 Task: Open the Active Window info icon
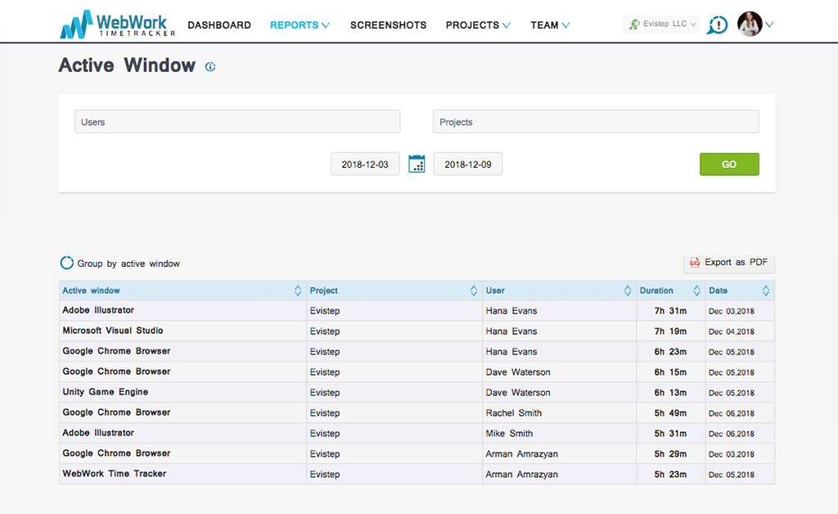point(210,67)
